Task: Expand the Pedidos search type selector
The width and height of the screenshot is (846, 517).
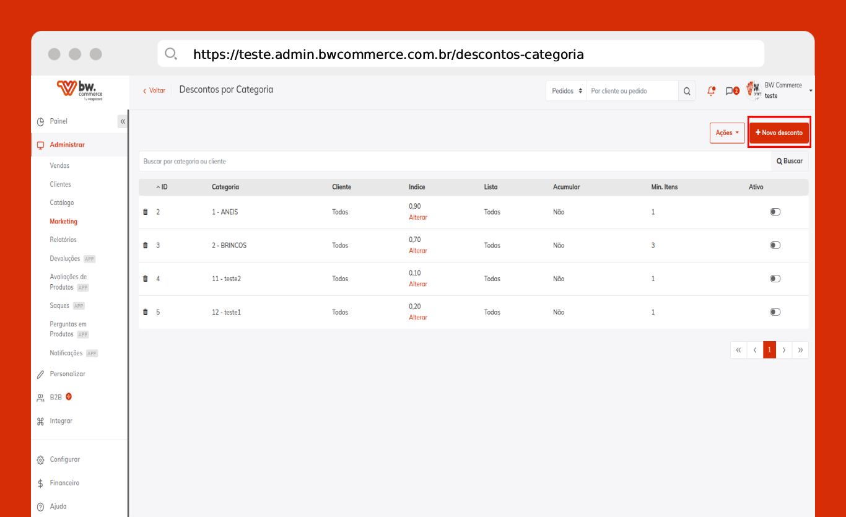Action: [567, 91]
